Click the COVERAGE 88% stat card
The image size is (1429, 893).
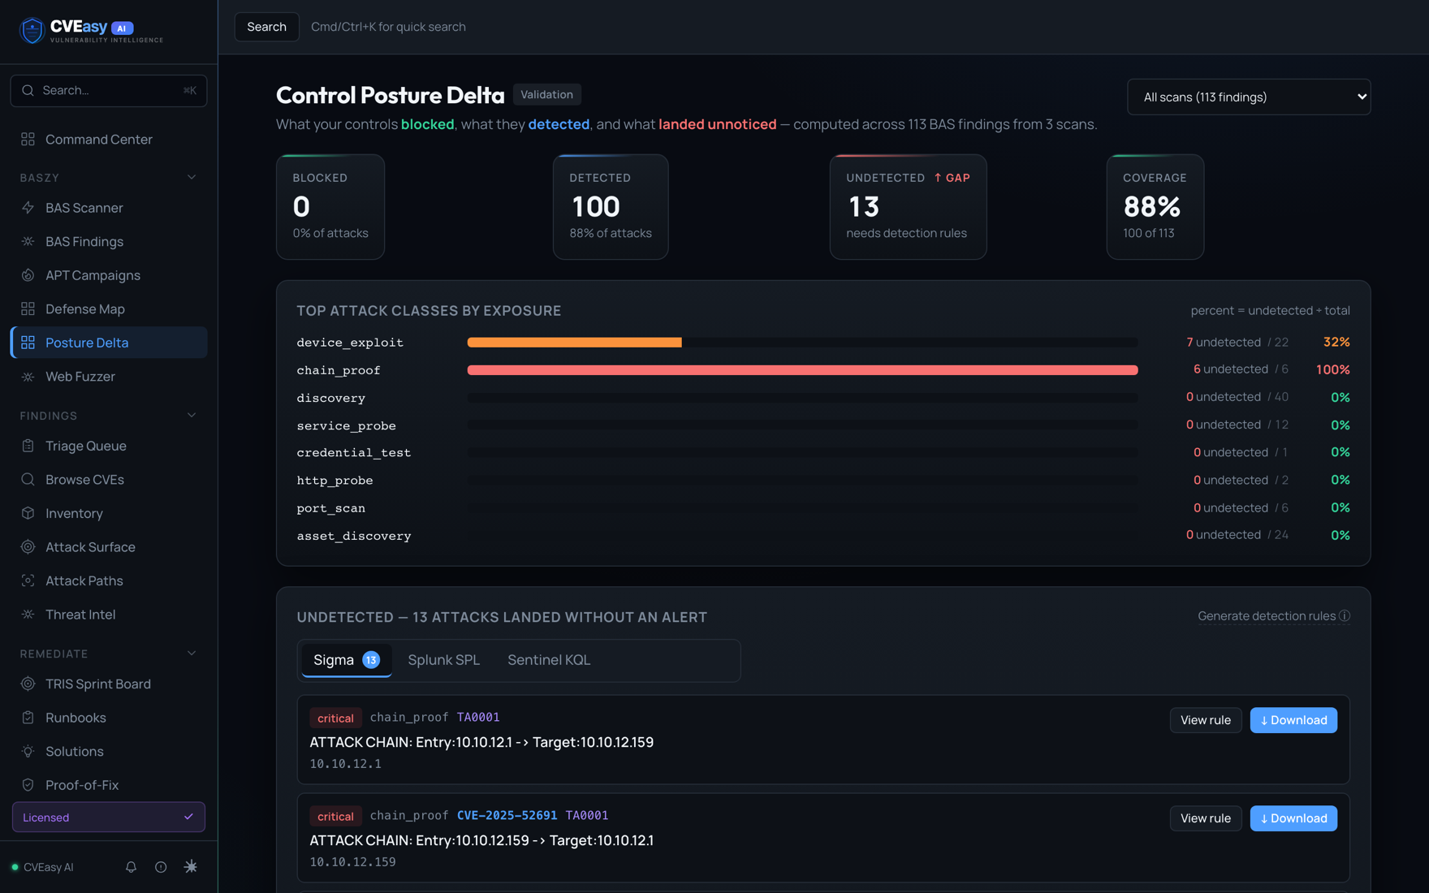(1155, 207)
